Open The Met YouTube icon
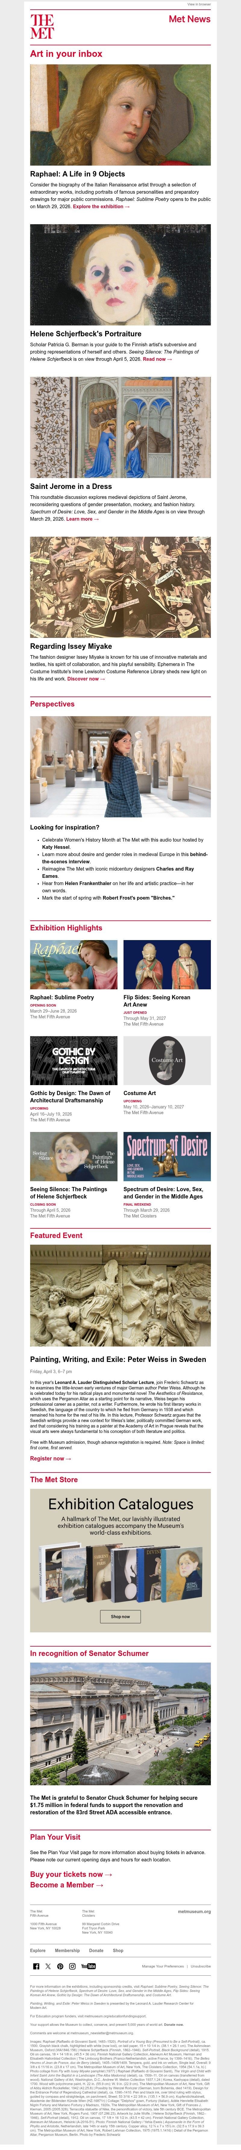241x2150 pixels. tap(88, 1966)
